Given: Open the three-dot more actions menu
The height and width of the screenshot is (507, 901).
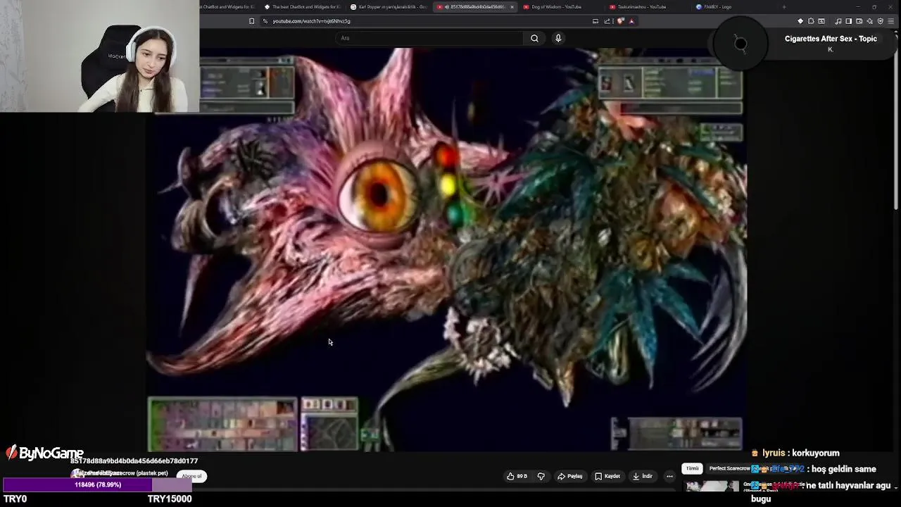Looking at the screenshot, I should 669,476.
